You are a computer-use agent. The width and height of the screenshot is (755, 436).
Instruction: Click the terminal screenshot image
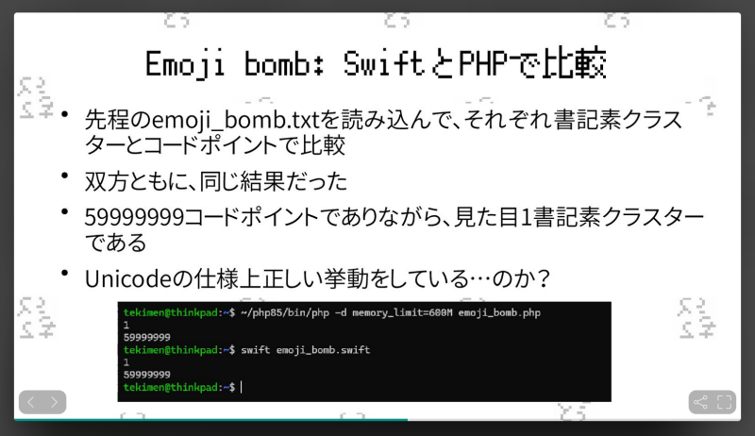pos(364,352)
